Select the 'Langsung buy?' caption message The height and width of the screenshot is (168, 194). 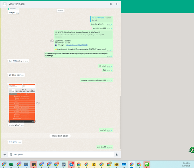[16, 125]
